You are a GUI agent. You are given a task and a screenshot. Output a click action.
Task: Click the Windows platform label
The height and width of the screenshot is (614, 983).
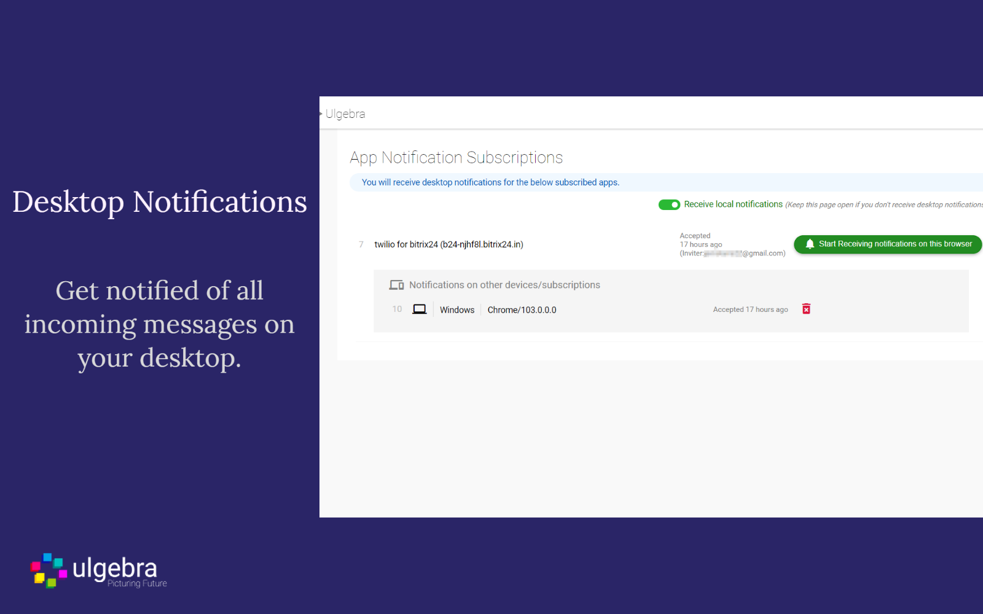456,310
